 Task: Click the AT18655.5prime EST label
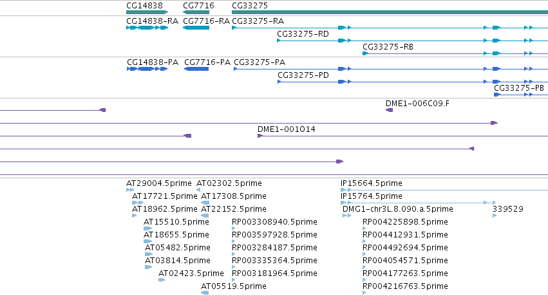pyautogui.click(x=176, y=235)
